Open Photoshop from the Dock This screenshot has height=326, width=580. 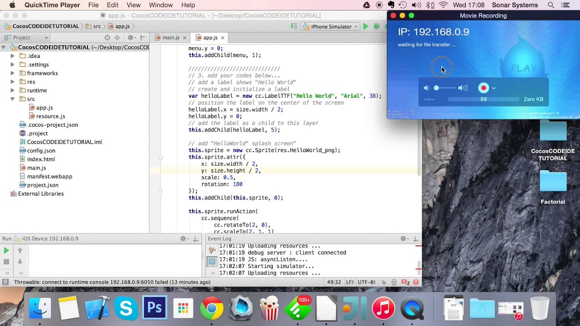pyautogui.click(x=155, y=308)
